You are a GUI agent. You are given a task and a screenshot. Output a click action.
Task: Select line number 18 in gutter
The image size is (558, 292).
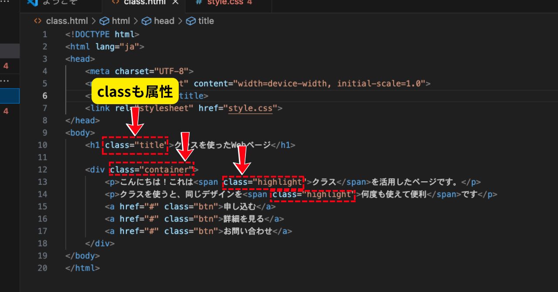click(x=42, y=243)
